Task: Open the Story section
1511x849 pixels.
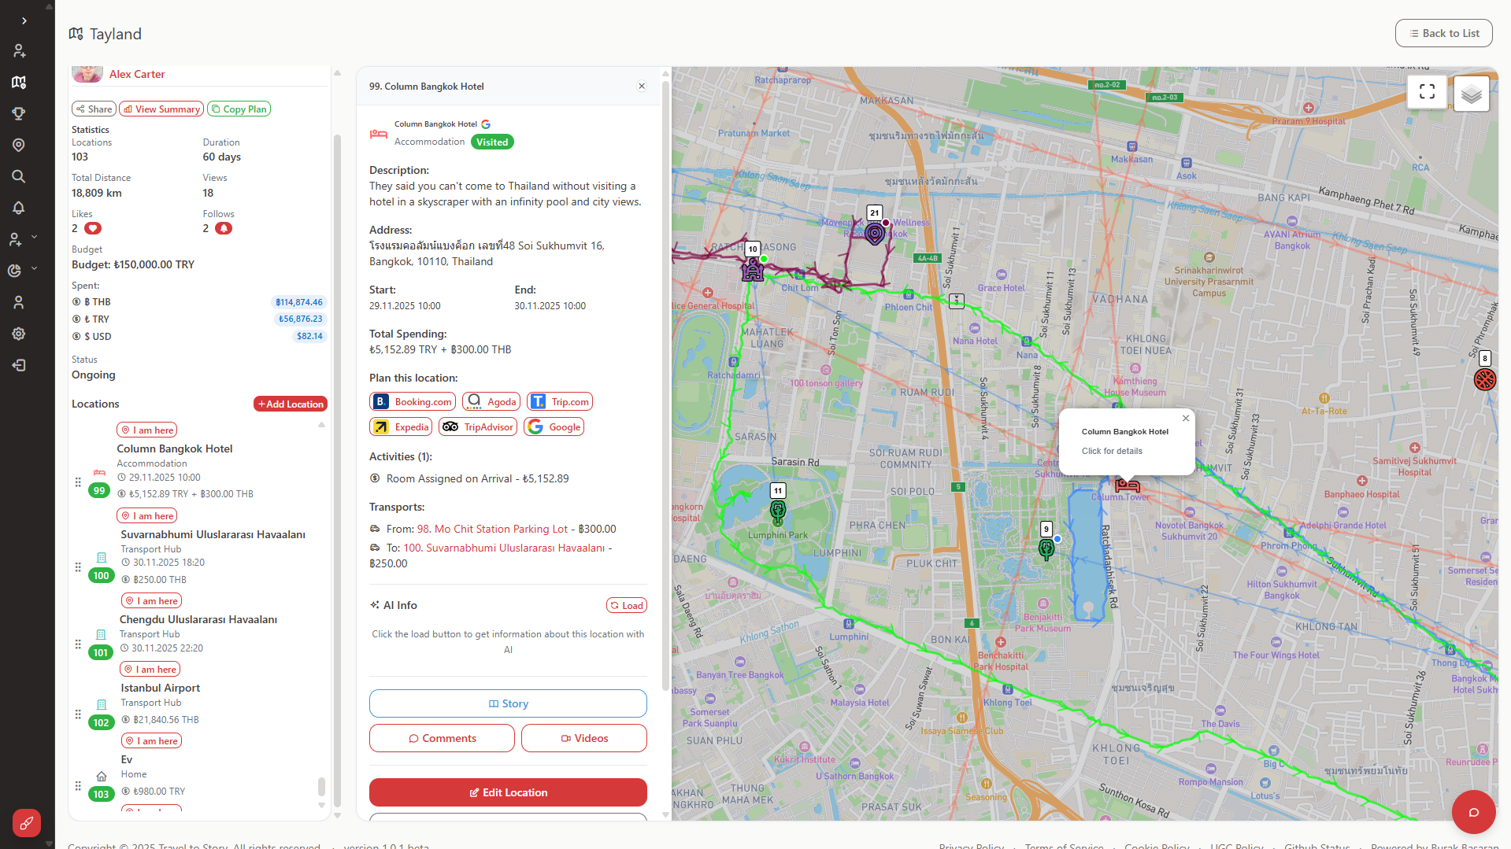Action: pos(508,703)
